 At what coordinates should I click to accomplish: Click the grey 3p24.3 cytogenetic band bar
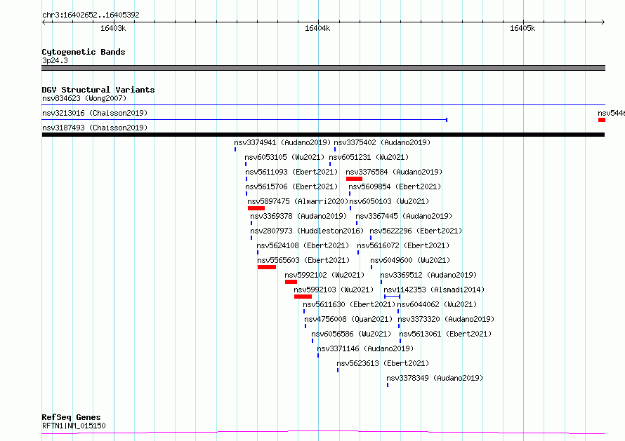[323, 68]
